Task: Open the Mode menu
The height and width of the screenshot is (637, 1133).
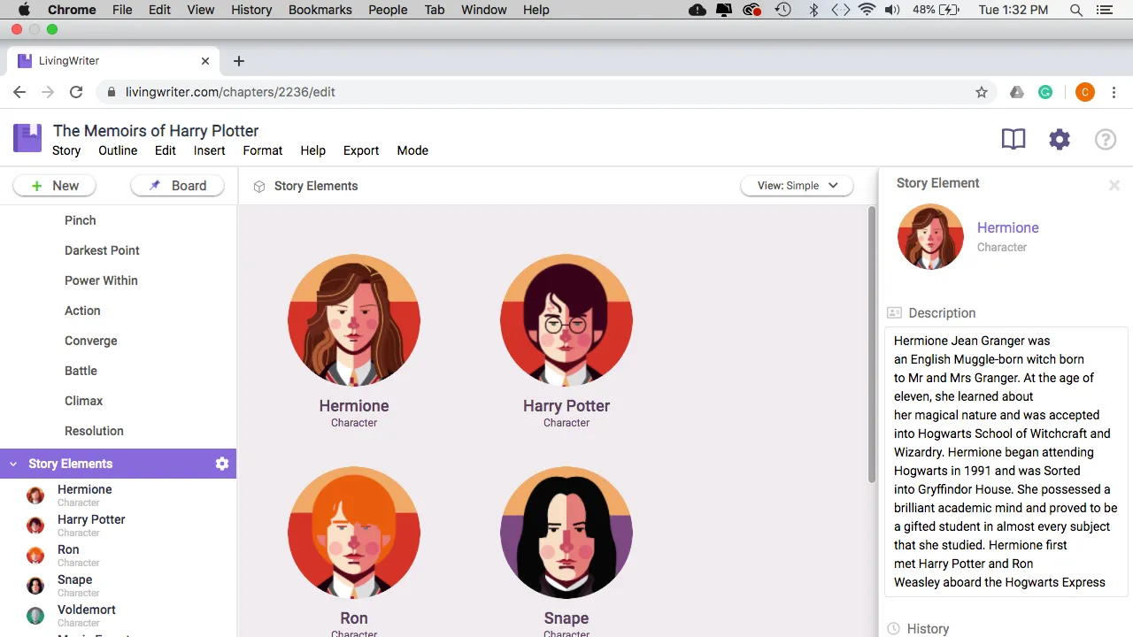Action: pyautogui.click(x=412, y=150)
